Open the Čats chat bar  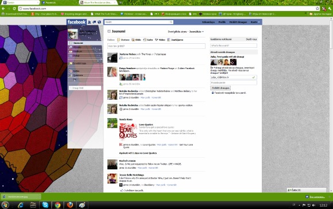[x=307, y=190]
